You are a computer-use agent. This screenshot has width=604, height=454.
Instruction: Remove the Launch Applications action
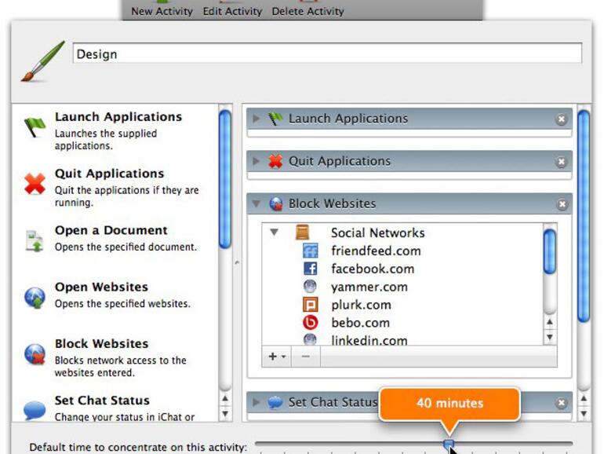561,119
